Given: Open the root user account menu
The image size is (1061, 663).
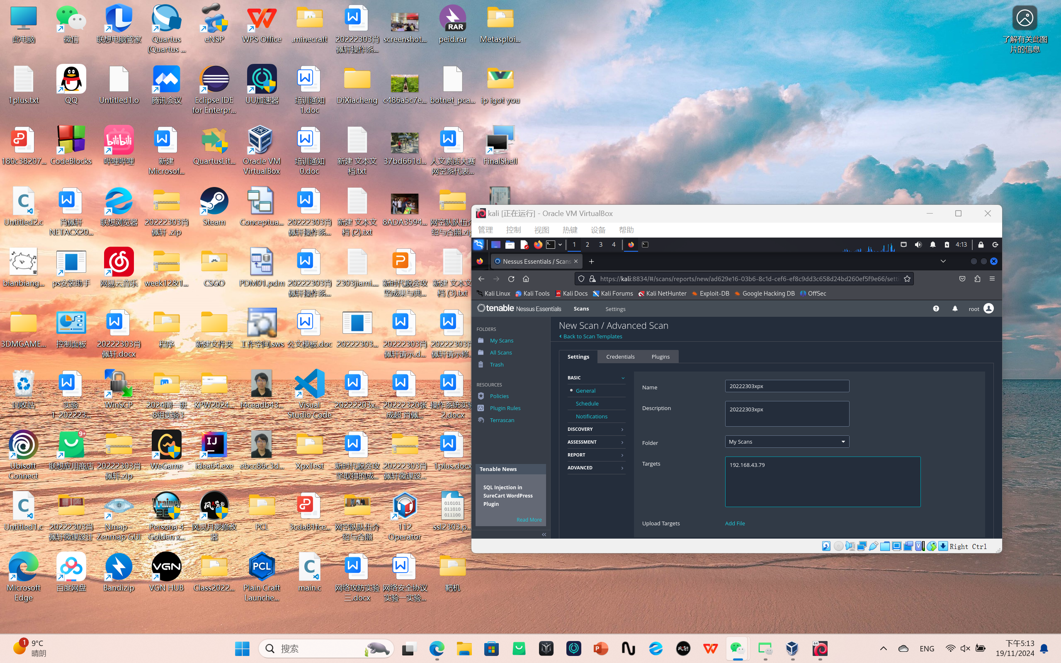Looking at the screenshot, I should 981,309.
